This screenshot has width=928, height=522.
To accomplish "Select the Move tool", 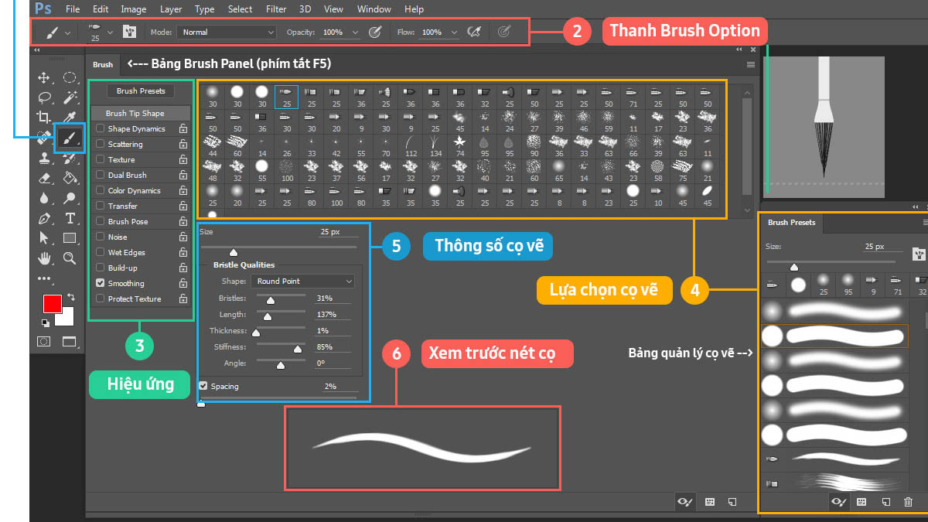I will 44,77.
